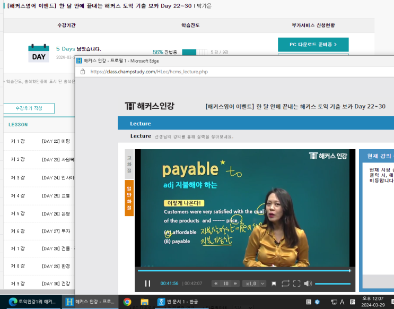Toggle the repeat loop icon

[285, 284]
